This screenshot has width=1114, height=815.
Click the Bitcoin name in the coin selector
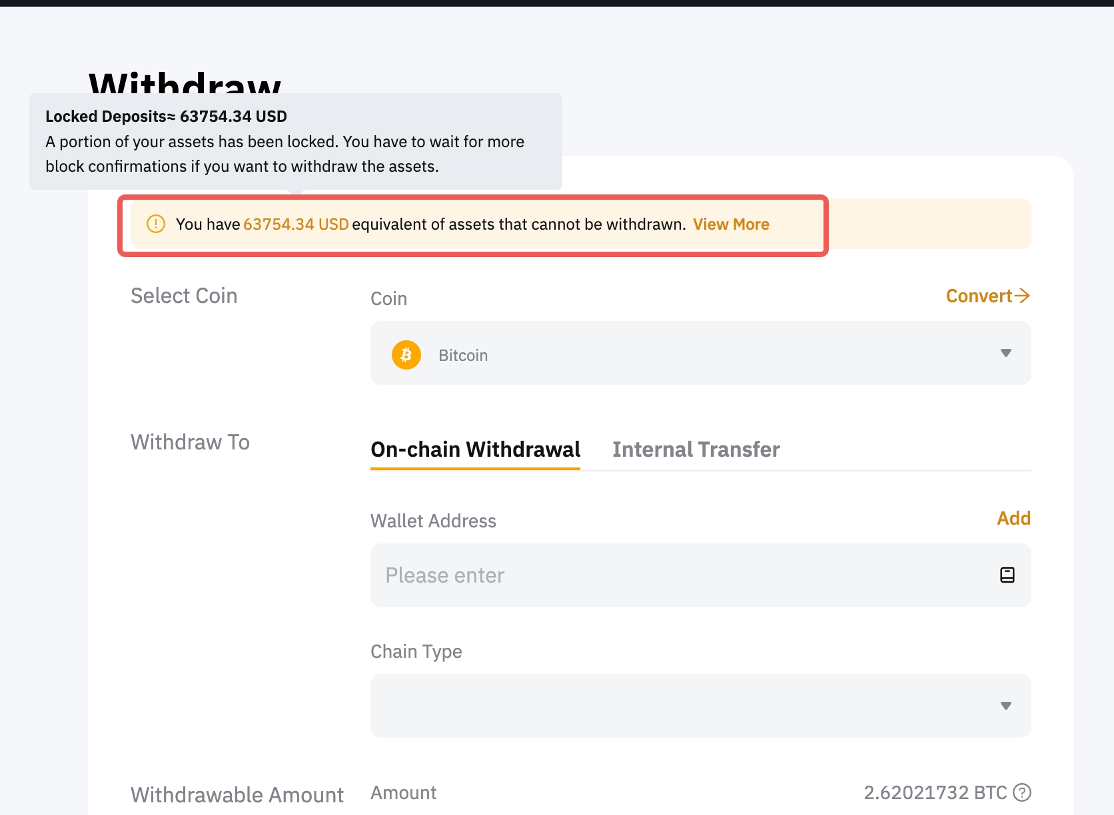click(x=463, y=356)
